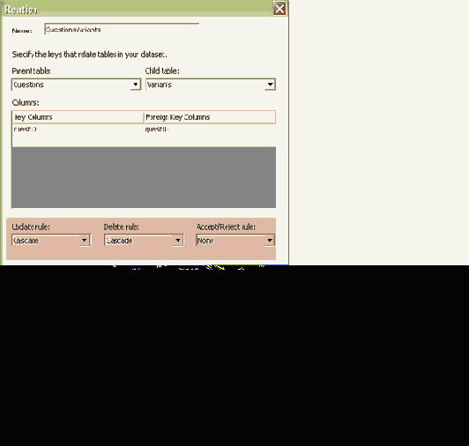Expand the Child table dropdown arrow
The image size is (469, 446).
(270, 85)
